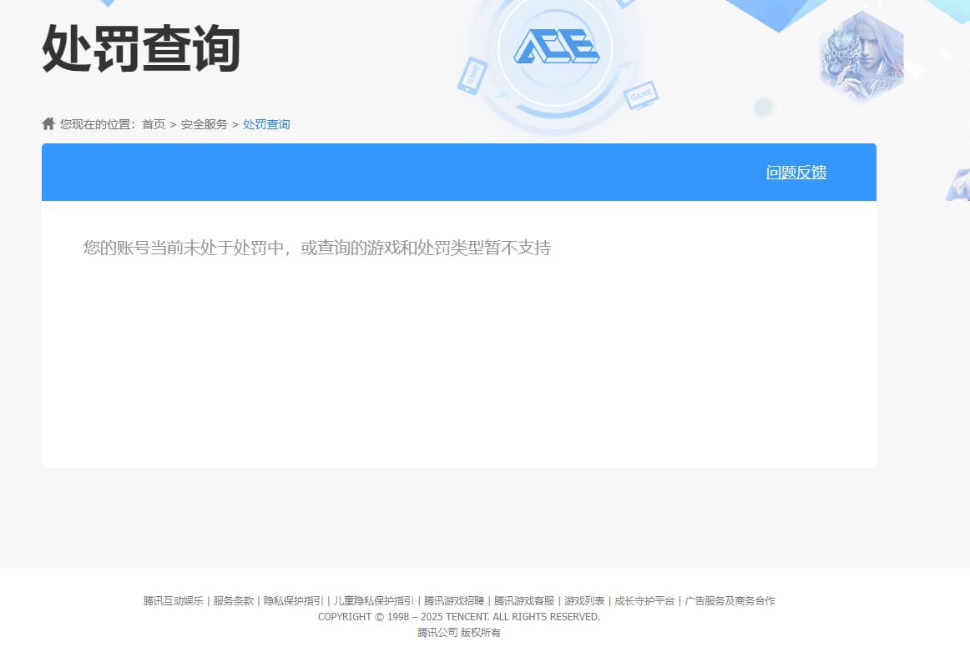The width and height of the screenshot is (970, 662).
Task: Contact 腾讯游戏客服 customer service
Action: (523, 600)
